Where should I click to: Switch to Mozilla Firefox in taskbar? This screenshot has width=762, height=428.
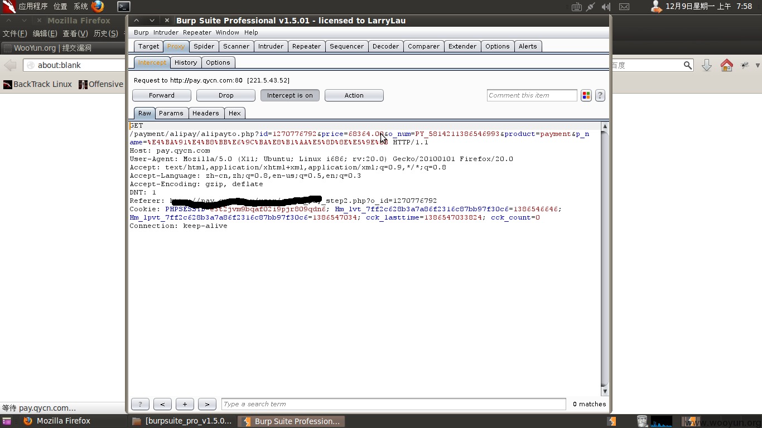click(63, 421)
